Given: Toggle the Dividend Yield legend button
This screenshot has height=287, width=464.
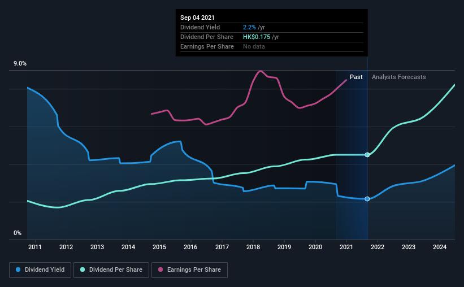Looking at the screenshot, I should (40, 270).
